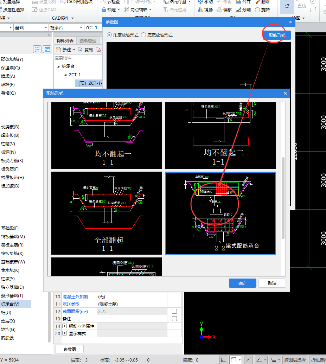Click the delete component icon beside 复制
Screen dimensions: 326x364
(98, 50)
